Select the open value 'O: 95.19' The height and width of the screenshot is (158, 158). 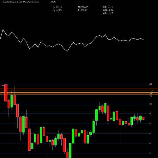click(58, 7)
